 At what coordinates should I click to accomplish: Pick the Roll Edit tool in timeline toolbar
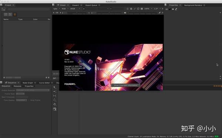55,100
